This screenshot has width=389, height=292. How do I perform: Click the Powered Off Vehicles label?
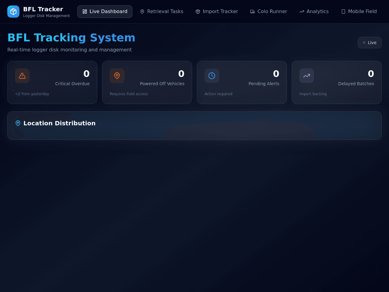coord(162,84)
